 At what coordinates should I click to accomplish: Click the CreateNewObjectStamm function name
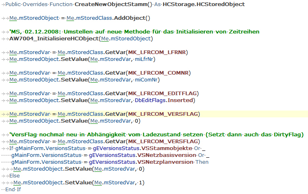click(111, 4)
